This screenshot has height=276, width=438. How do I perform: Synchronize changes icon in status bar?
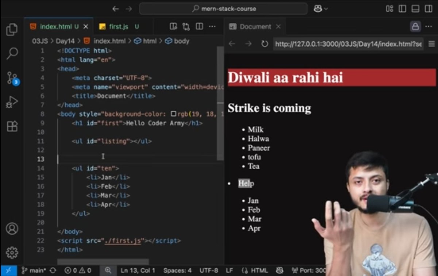coord(53,271)
